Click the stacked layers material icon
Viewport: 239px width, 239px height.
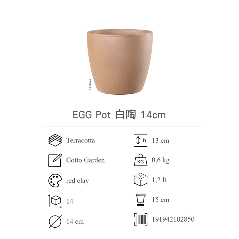tap(55, 140)
